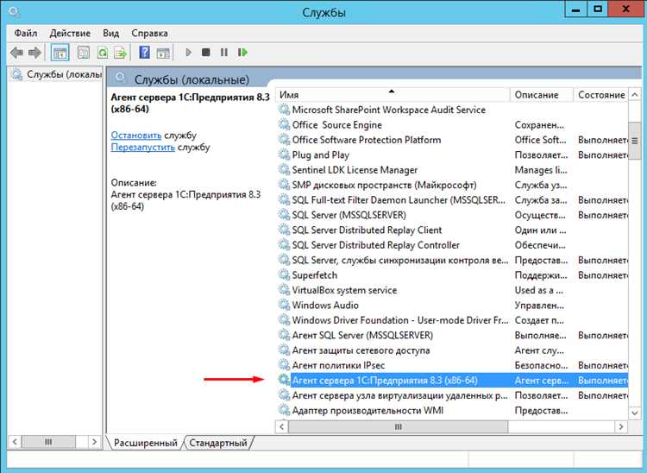This screenshot has height=473, width=647.
Task: Click tree pane horizontal scrollbar right arrow
Action: tap(95, 442)
